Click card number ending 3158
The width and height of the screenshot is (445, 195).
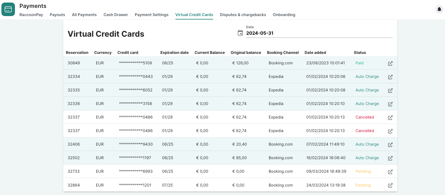135,104
